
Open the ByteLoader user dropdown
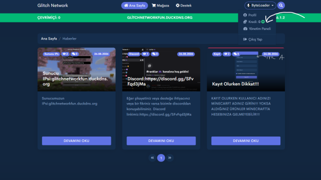[x=260, y=5]
